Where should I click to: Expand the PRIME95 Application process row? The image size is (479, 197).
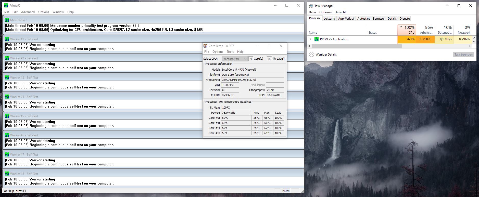tap(310, 39)
